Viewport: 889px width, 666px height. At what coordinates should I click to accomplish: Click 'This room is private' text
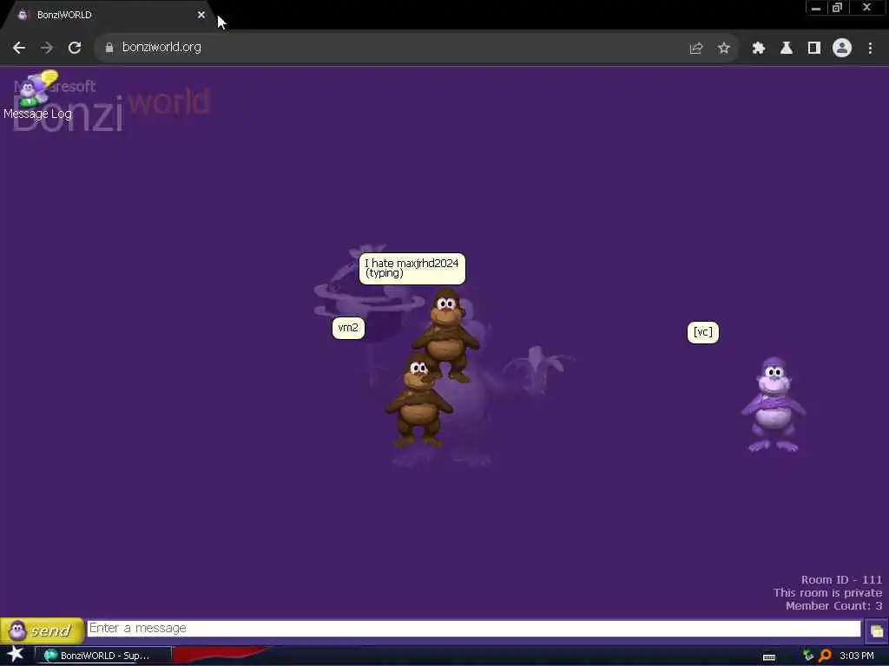tap(827, 593)
